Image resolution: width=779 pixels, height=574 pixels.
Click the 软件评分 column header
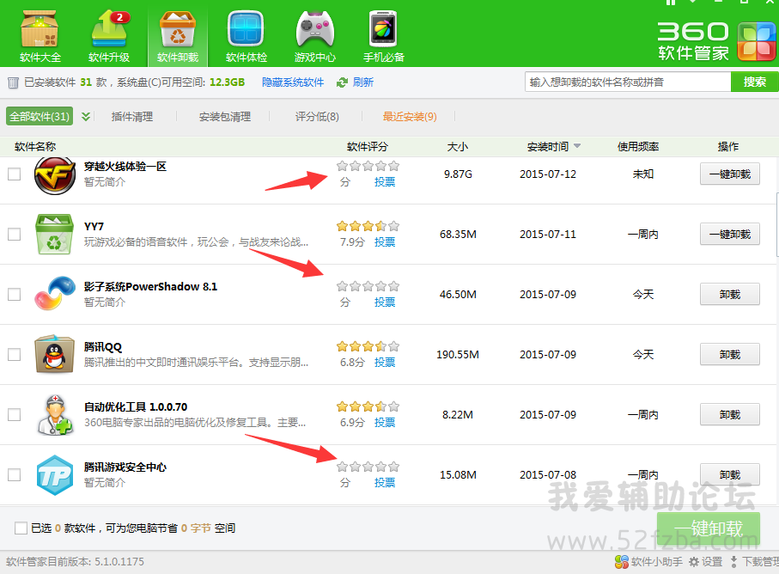click(367, 147)
